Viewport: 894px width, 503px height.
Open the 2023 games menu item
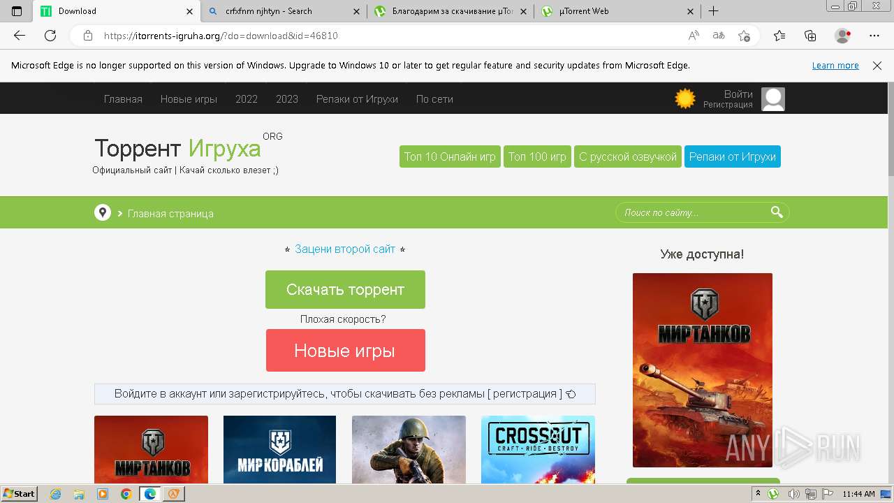[287, 99]
